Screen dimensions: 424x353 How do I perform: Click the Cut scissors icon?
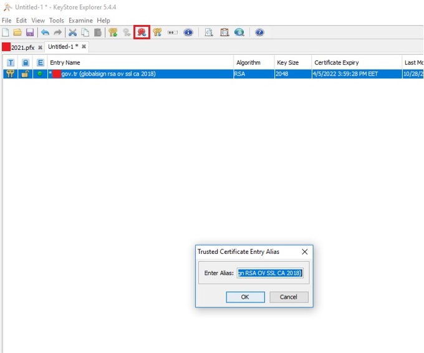[73, 32]
